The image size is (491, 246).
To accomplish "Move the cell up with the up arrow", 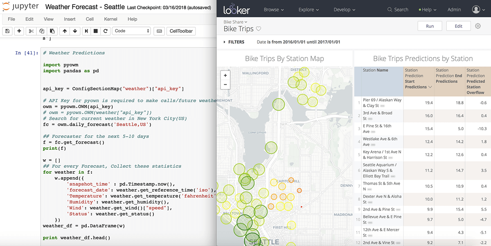I will 64,31.
